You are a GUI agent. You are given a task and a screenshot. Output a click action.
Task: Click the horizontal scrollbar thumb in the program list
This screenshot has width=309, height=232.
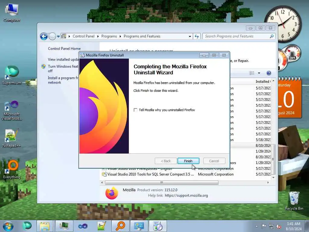[x=162, y=183]
